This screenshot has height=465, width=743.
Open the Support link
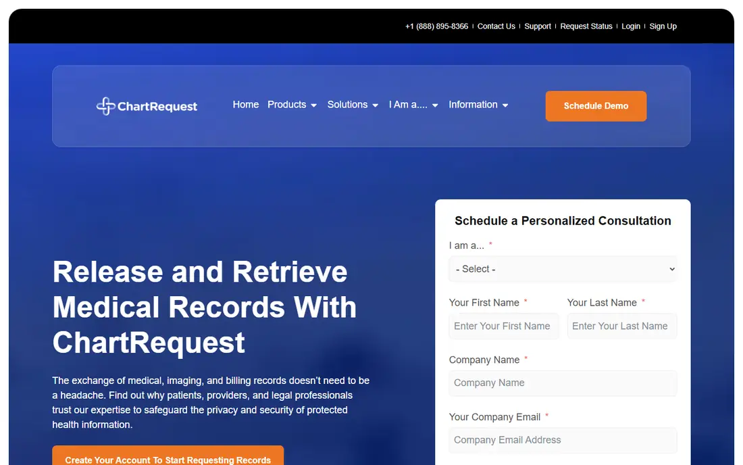tap(538, 26)
